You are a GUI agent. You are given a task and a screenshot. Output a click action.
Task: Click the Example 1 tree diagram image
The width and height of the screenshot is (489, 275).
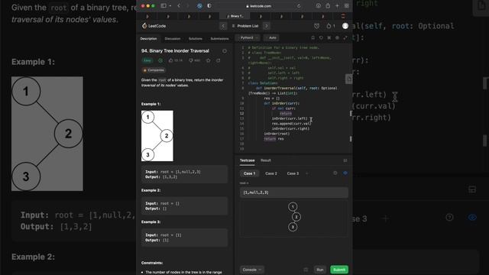pos(157,136)
